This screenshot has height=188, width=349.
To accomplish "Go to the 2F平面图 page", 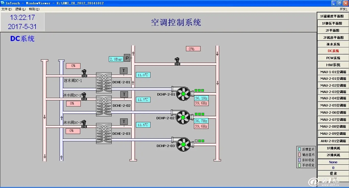I will [333, 30].
